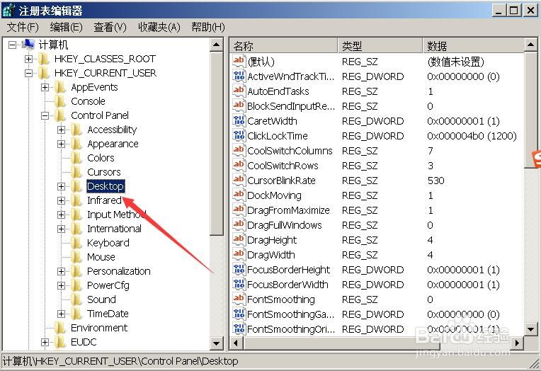Click the value list horizontal scroll right arrow
This screenshot has height=371, width=541.
tap(517, 343)
